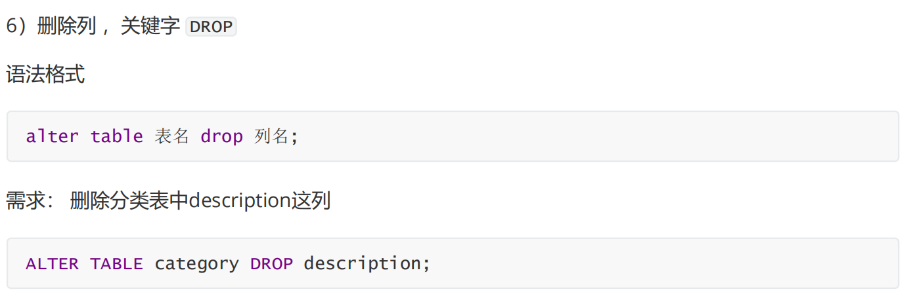This screenshot has height=302, width=915.
Task: Click '这列' at end of requirement sentence
Action: click(311, 201)
